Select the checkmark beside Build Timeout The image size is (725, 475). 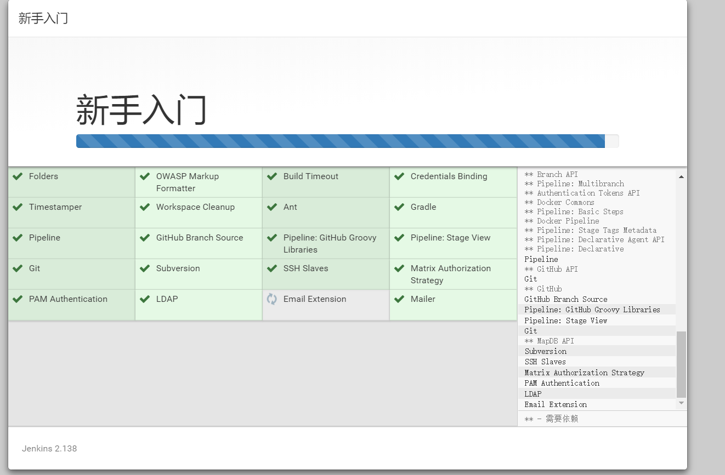[272, 176]
